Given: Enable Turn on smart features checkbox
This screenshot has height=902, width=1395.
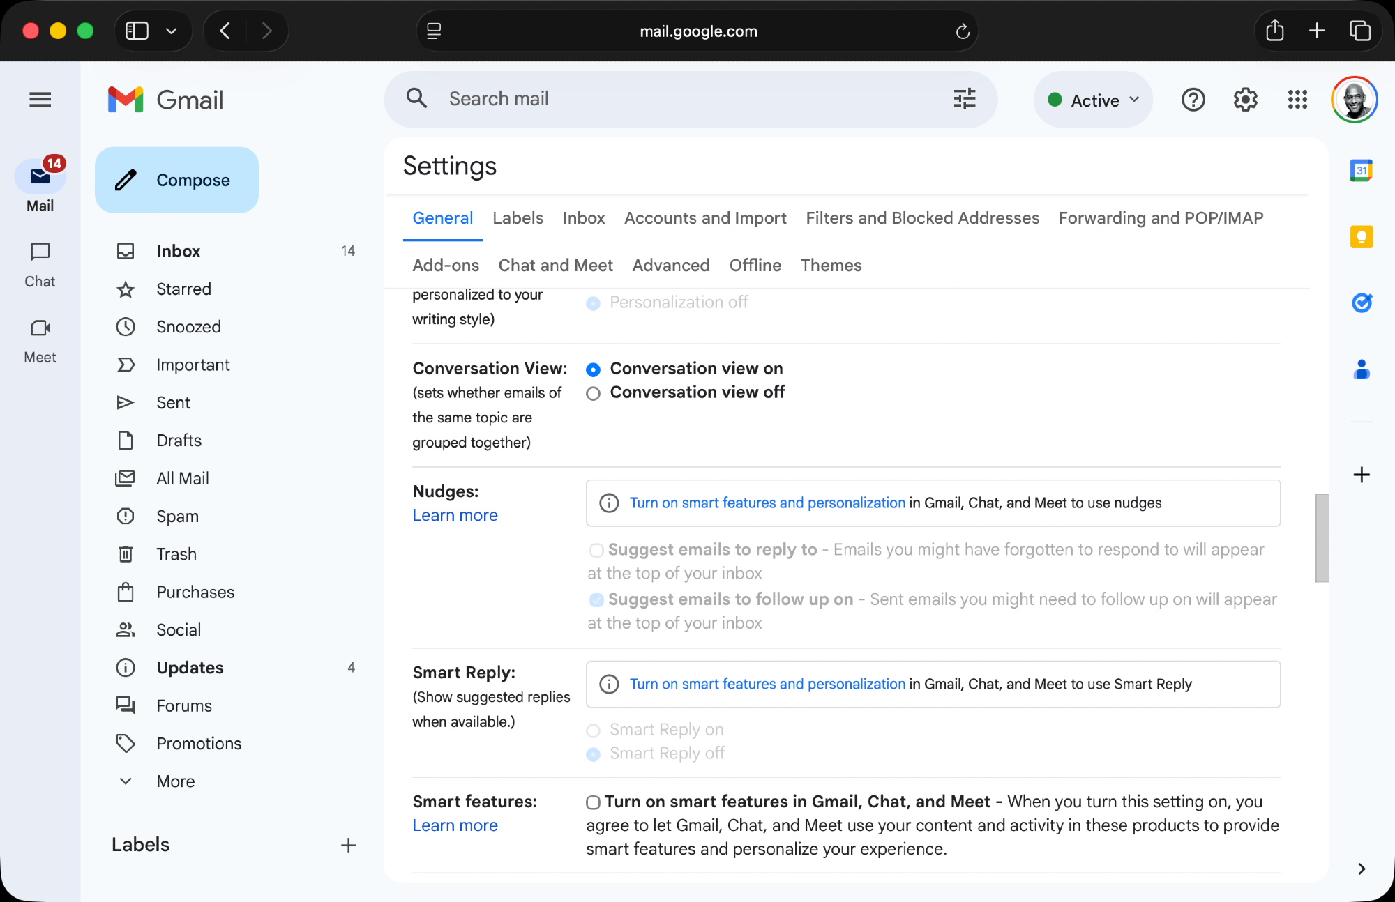Looking at the screenshot, I should coord(593,802).
